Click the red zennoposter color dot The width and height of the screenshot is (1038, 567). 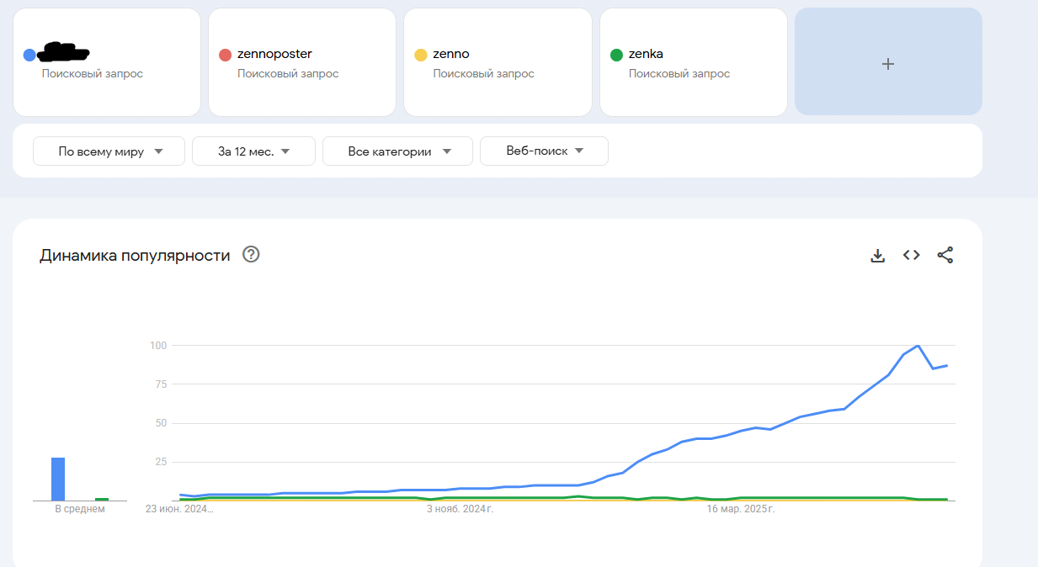(x=225, y=56)
